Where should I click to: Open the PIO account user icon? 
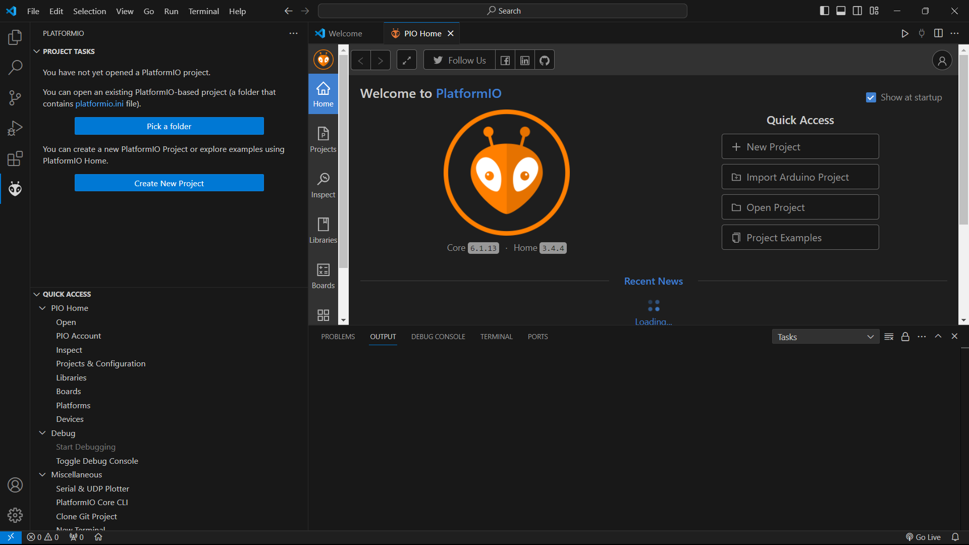[942, 61]
